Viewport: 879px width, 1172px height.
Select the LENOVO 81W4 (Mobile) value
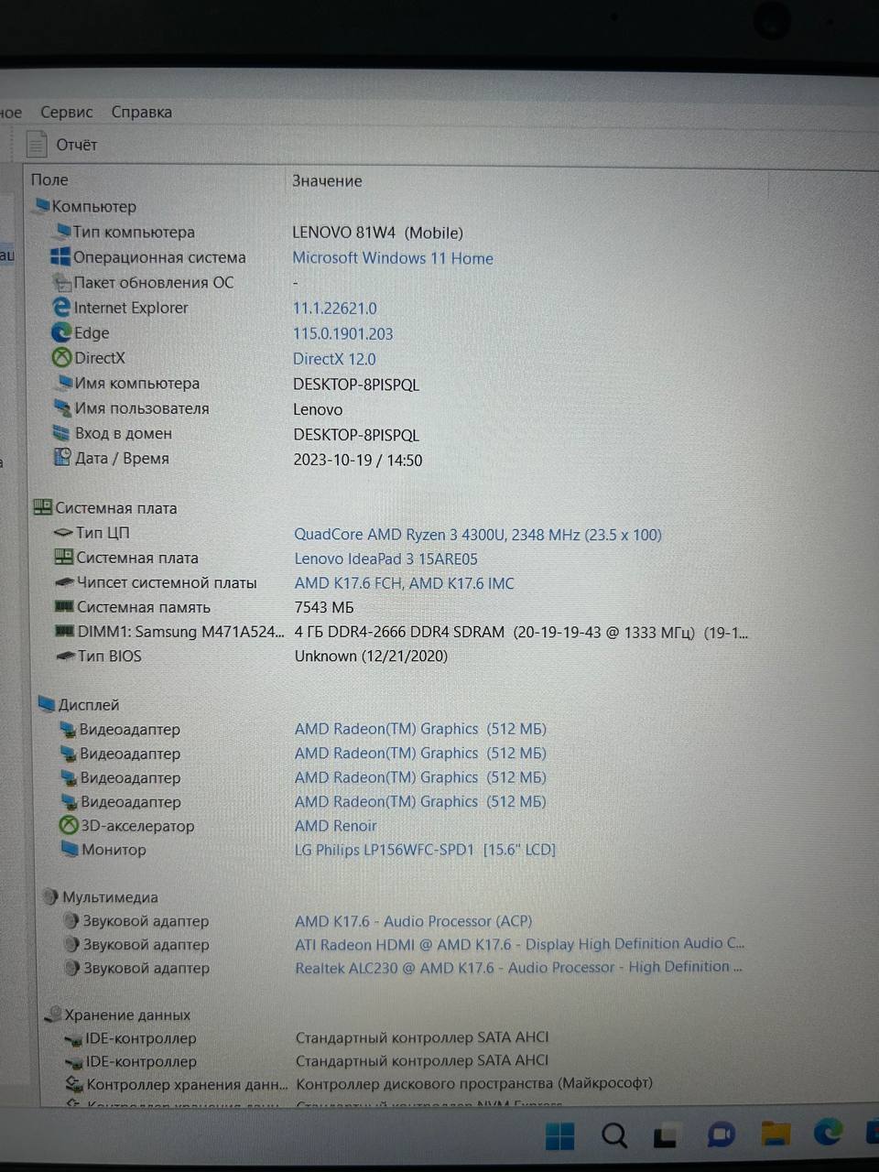coord(378,233)
